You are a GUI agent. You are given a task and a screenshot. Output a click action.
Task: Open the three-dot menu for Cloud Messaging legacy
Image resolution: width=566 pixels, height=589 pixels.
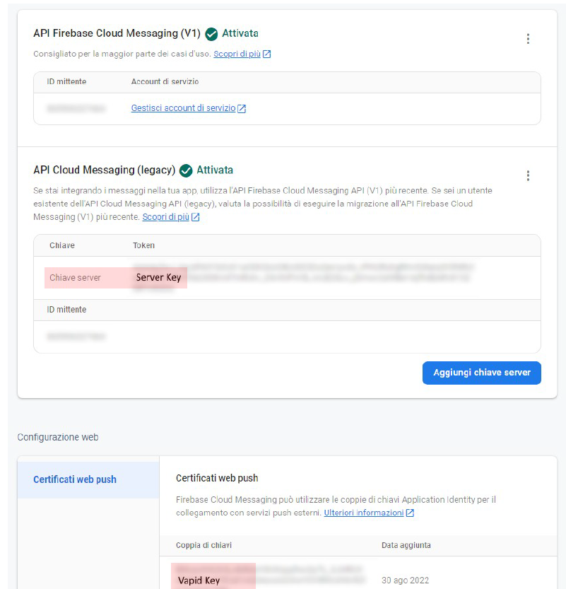[528, 175]
